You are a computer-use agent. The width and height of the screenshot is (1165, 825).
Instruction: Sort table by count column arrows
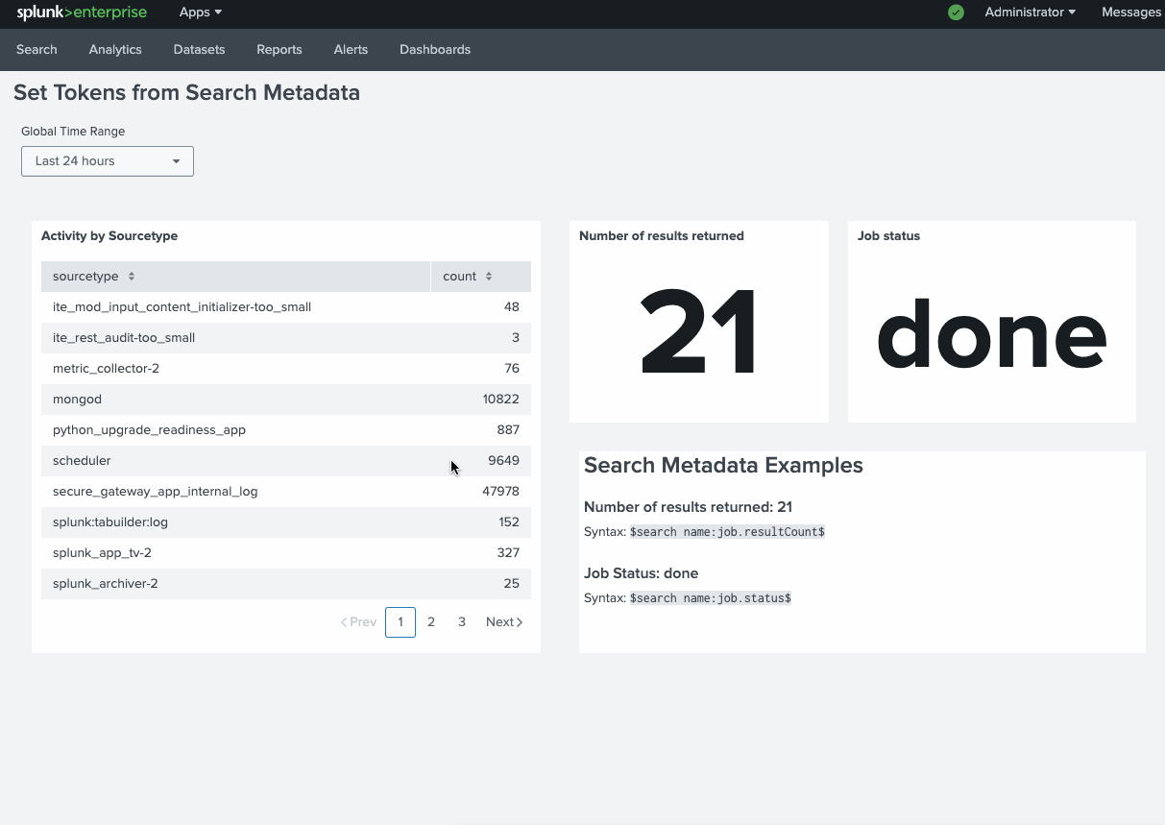coord(489,277)
